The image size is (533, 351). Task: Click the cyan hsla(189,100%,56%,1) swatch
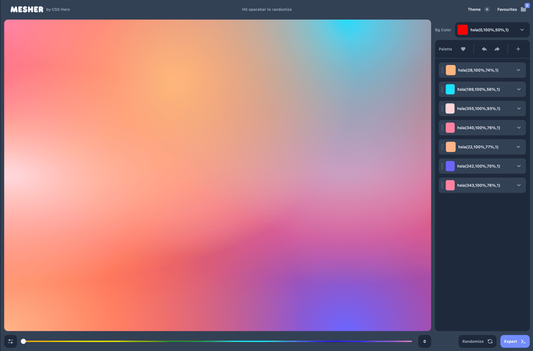[x=450, y=90]
